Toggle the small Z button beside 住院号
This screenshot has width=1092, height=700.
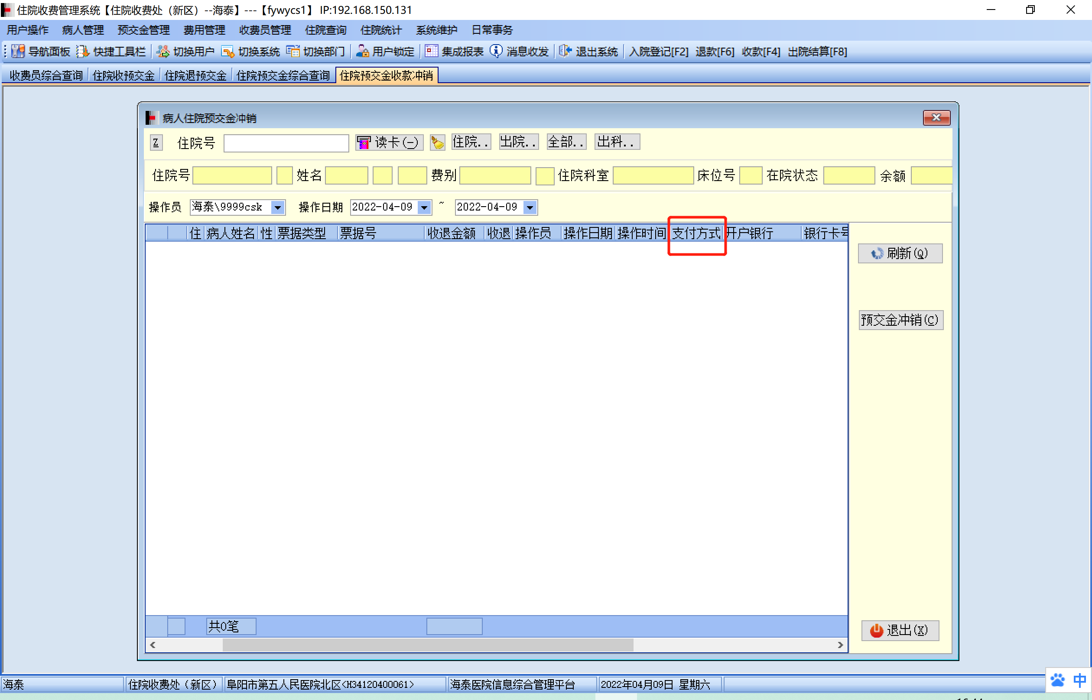pyautogui.click(x=156, y=143)
